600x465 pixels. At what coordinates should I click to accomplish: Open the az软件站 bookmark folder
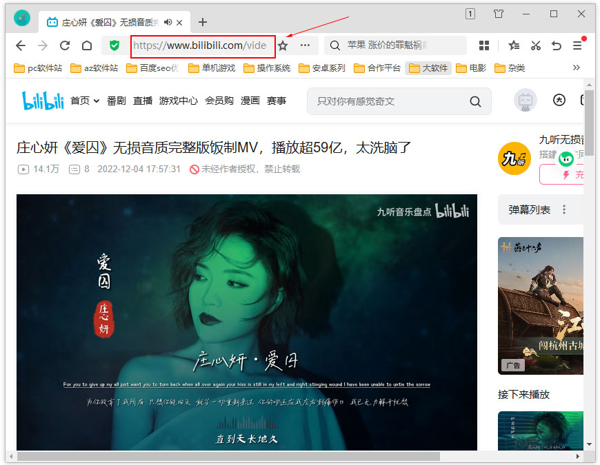tap(94, 68)
